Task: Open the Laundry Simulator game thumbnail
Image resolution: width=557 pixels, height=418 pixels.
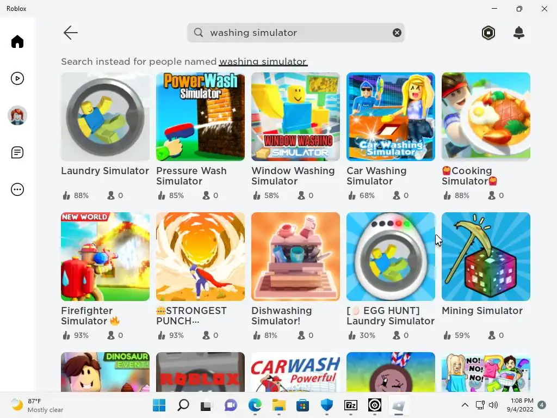Action: [105, 116]
